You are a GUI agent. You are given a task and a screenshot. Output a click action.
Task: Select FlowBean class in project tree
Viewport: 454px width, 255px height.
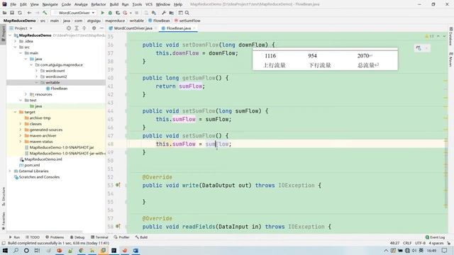tap(59, 89)
